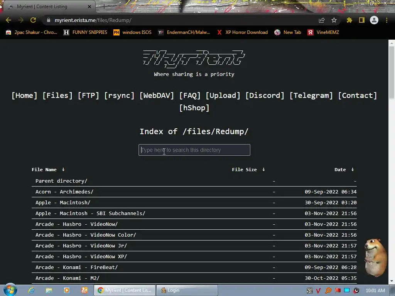This screenshot has width=395, height=296.
Task: Open the VineMEMZ bookmark
Action: coord(323,32)
